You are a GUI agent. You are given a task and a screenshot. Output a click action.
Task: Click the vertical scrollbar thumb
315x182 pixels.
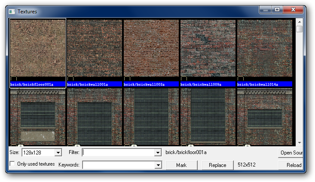[299, 29]
